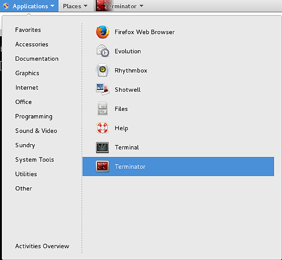Screen dimensions: 282x260
Task: Click the Shotwell photo icon
Action: pyautogui.click(x=102, y=89)
